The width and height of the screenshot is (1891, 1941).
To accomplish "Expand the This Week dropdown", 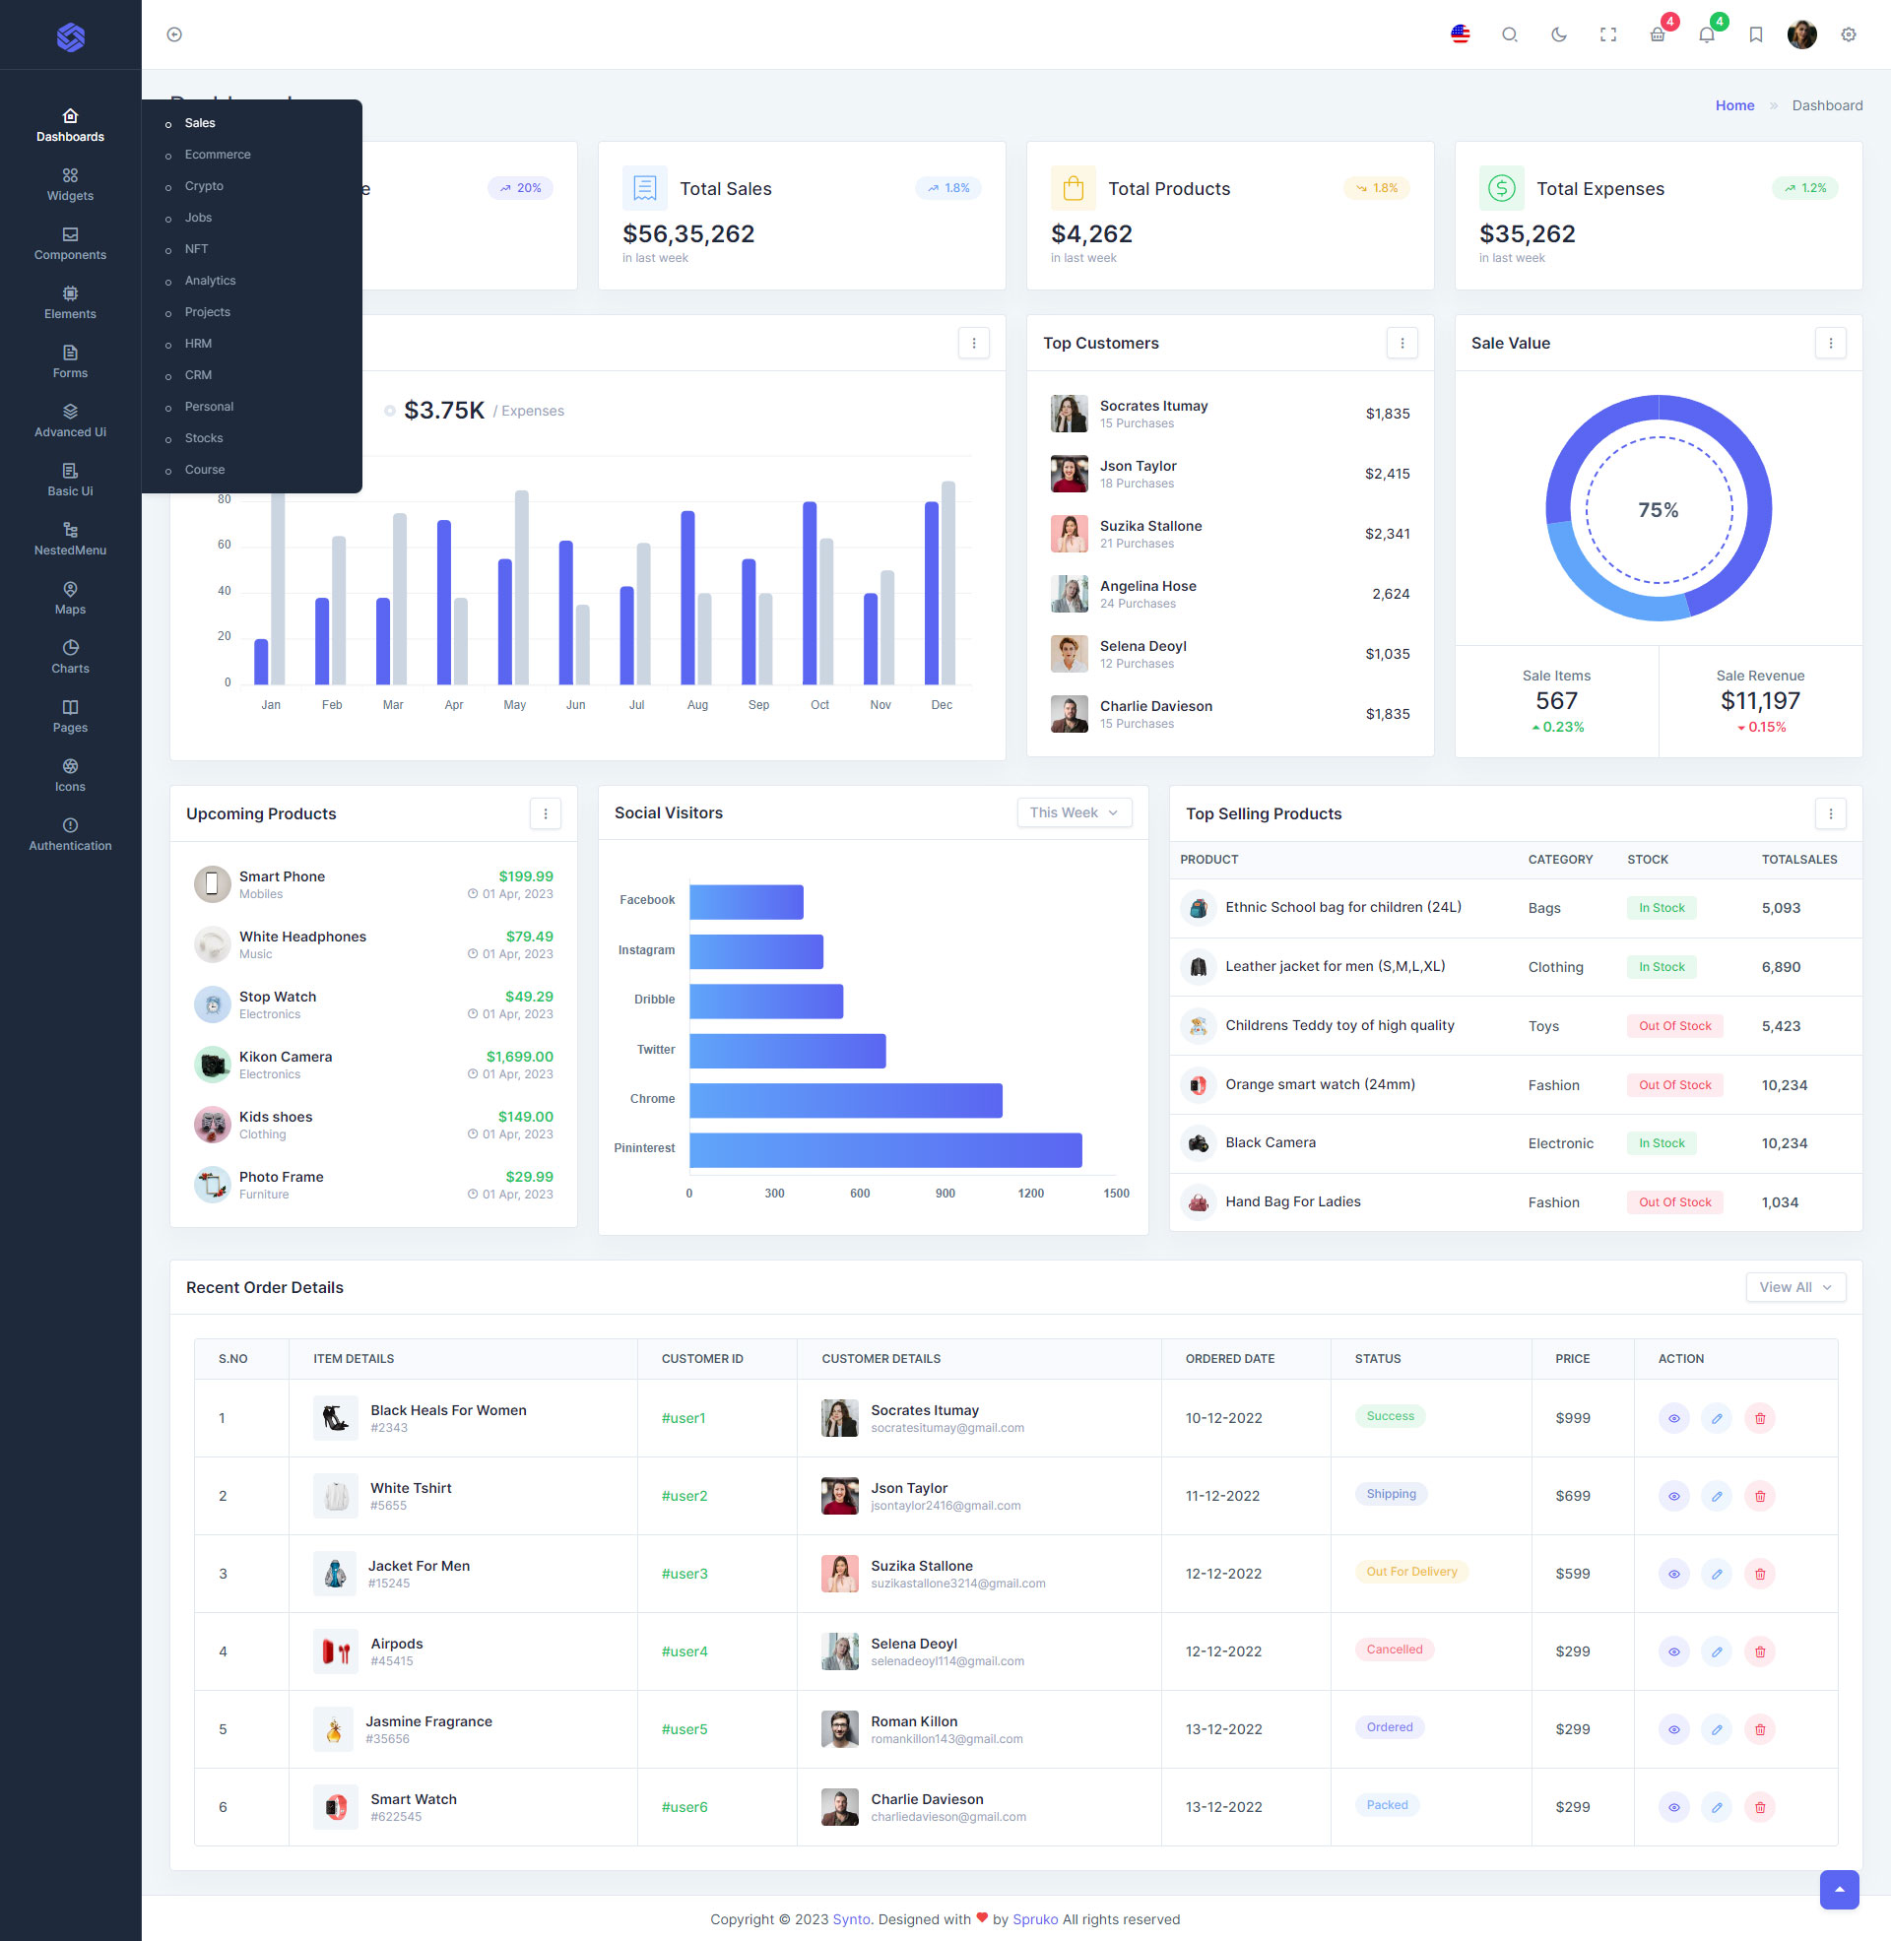I will [1074, 812].
